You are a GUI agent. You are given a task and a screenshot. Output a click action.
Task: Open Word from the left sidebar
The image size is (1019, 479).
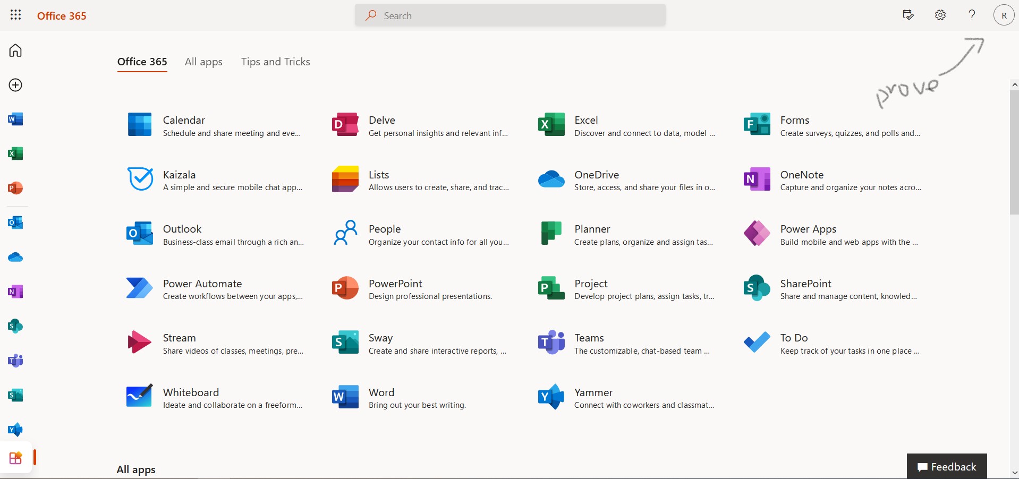pos(15,119)
